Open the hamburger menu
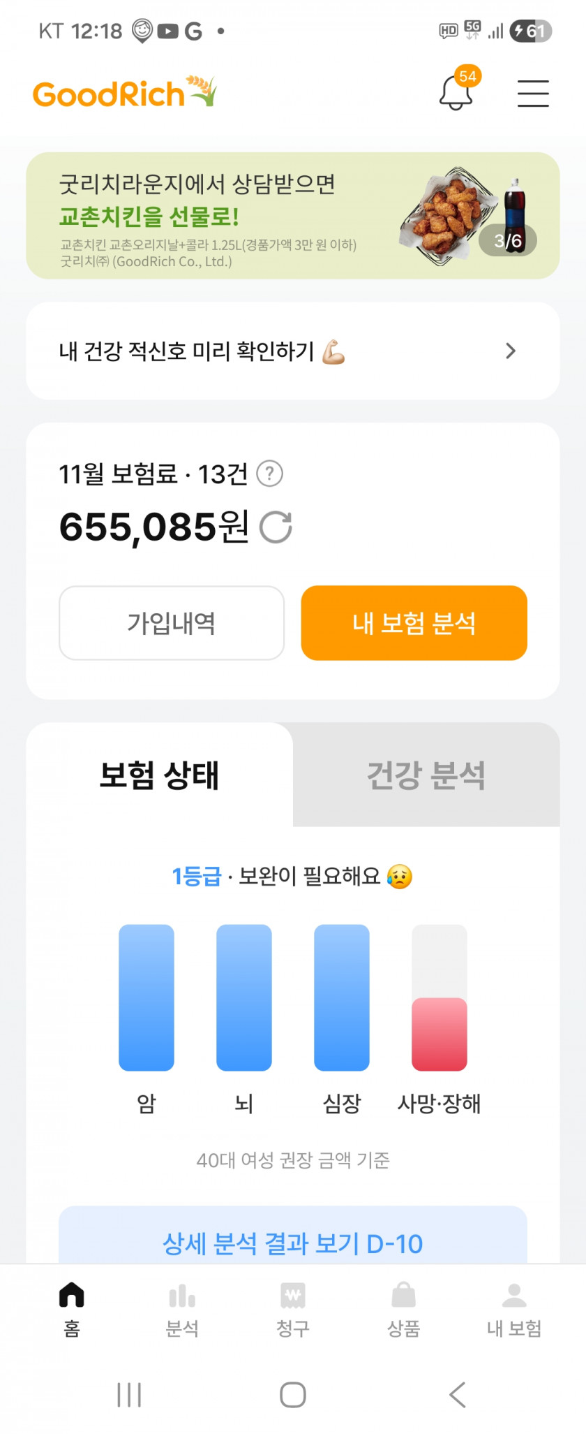 (533, 94)
